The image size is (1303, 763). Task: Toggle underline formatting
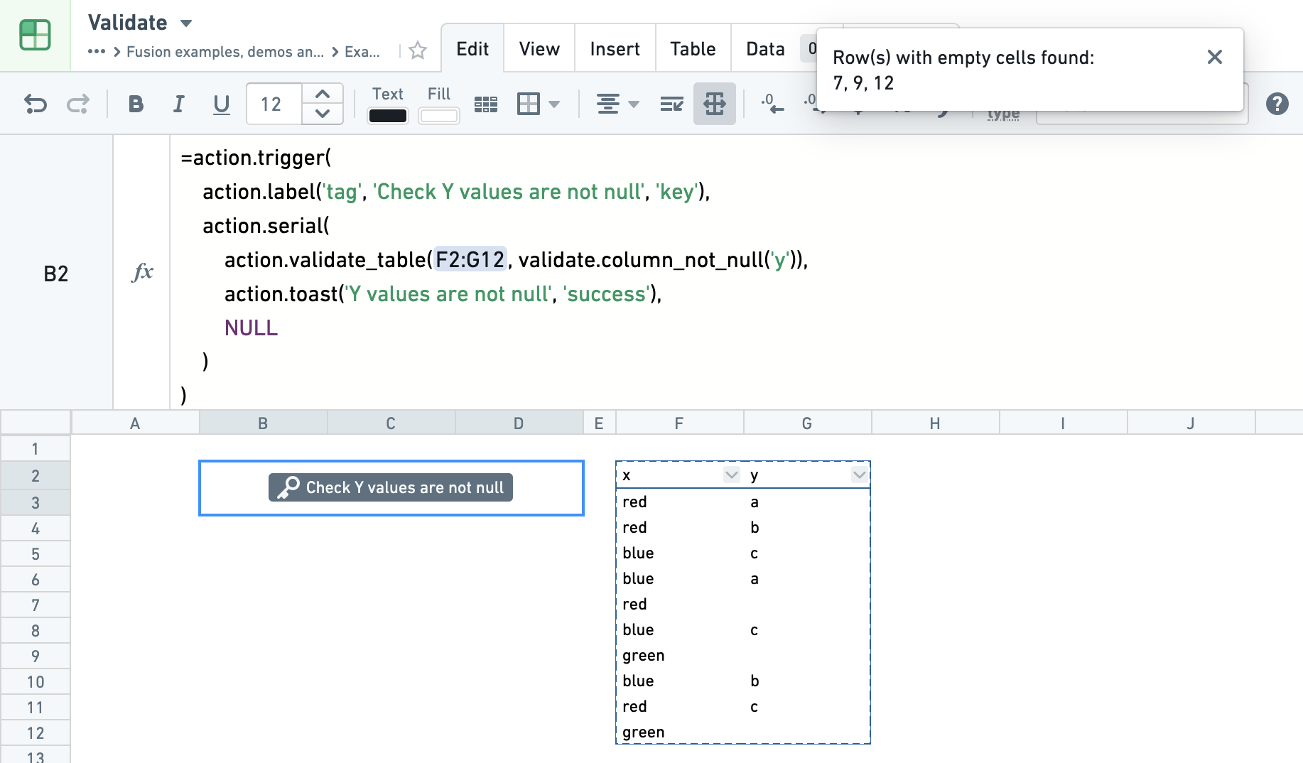pos(222,104)
